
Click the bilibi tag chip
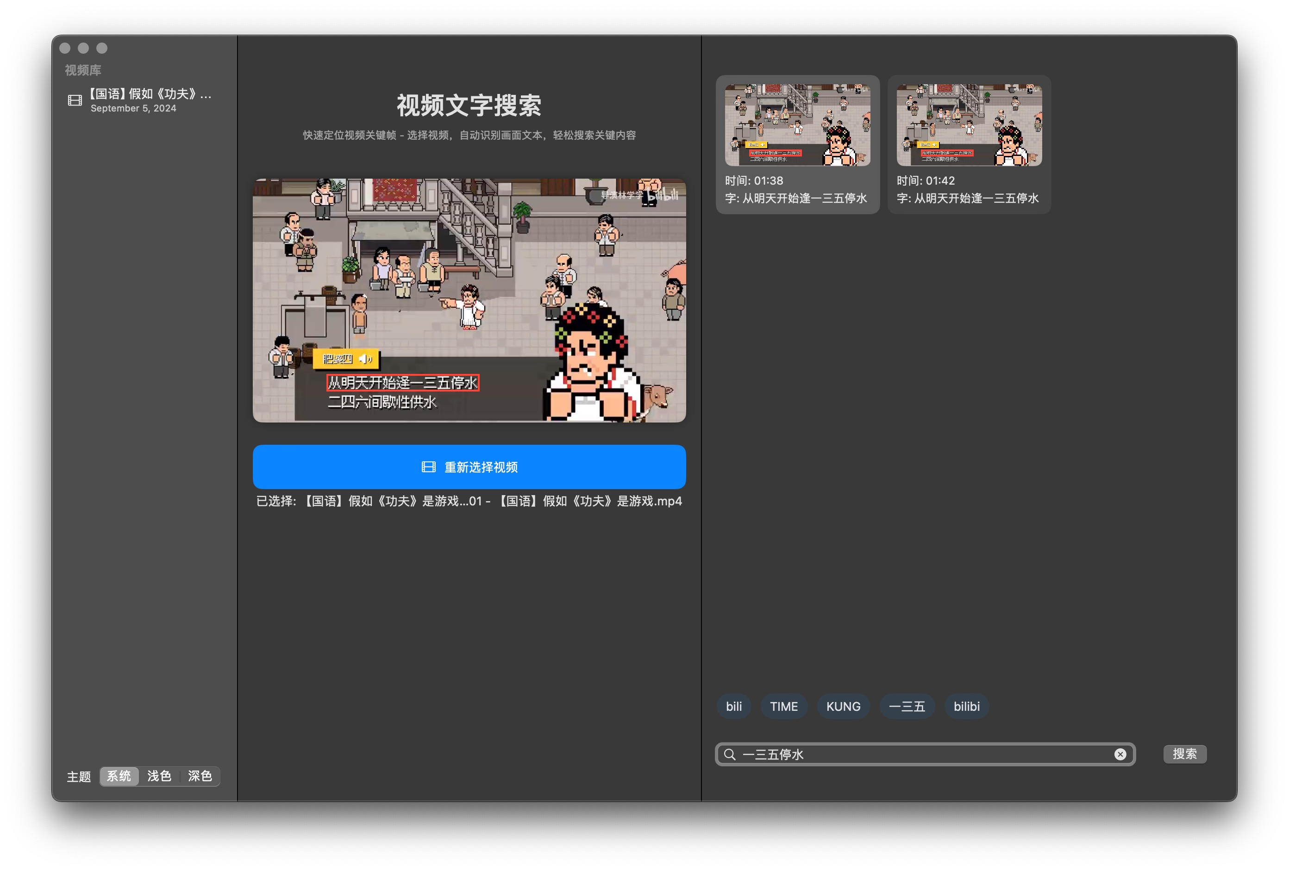click(966, 706)
